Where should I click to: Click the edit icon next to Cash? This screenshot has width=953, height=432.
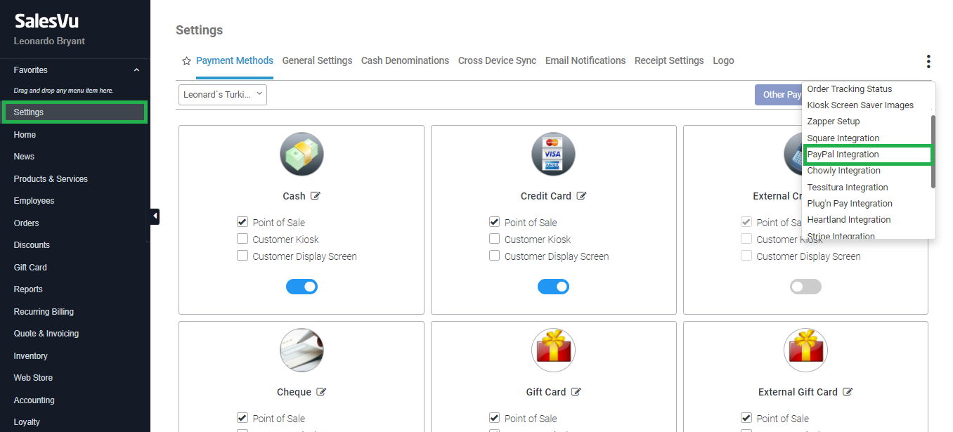[316, 196]
